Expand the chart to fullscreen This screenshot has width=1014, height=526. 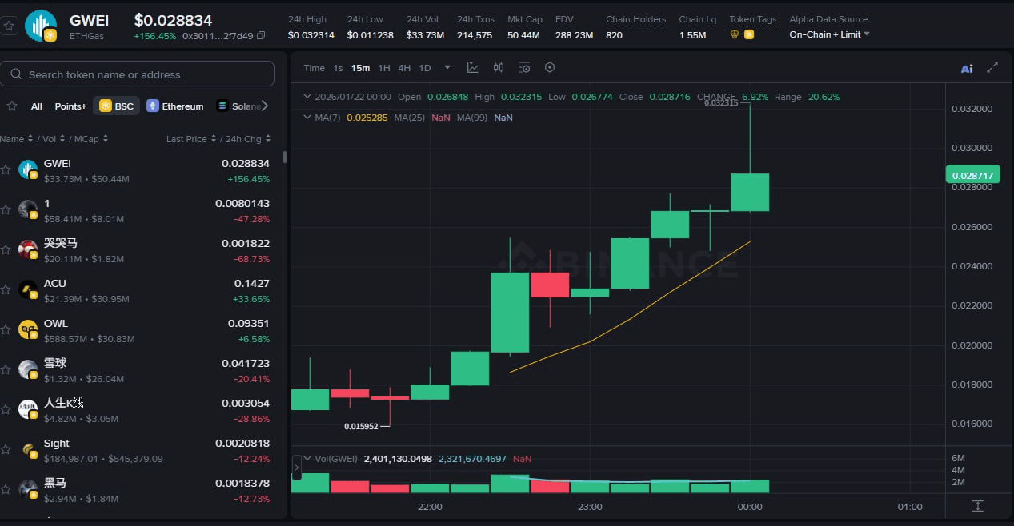(x=993, y=68)
